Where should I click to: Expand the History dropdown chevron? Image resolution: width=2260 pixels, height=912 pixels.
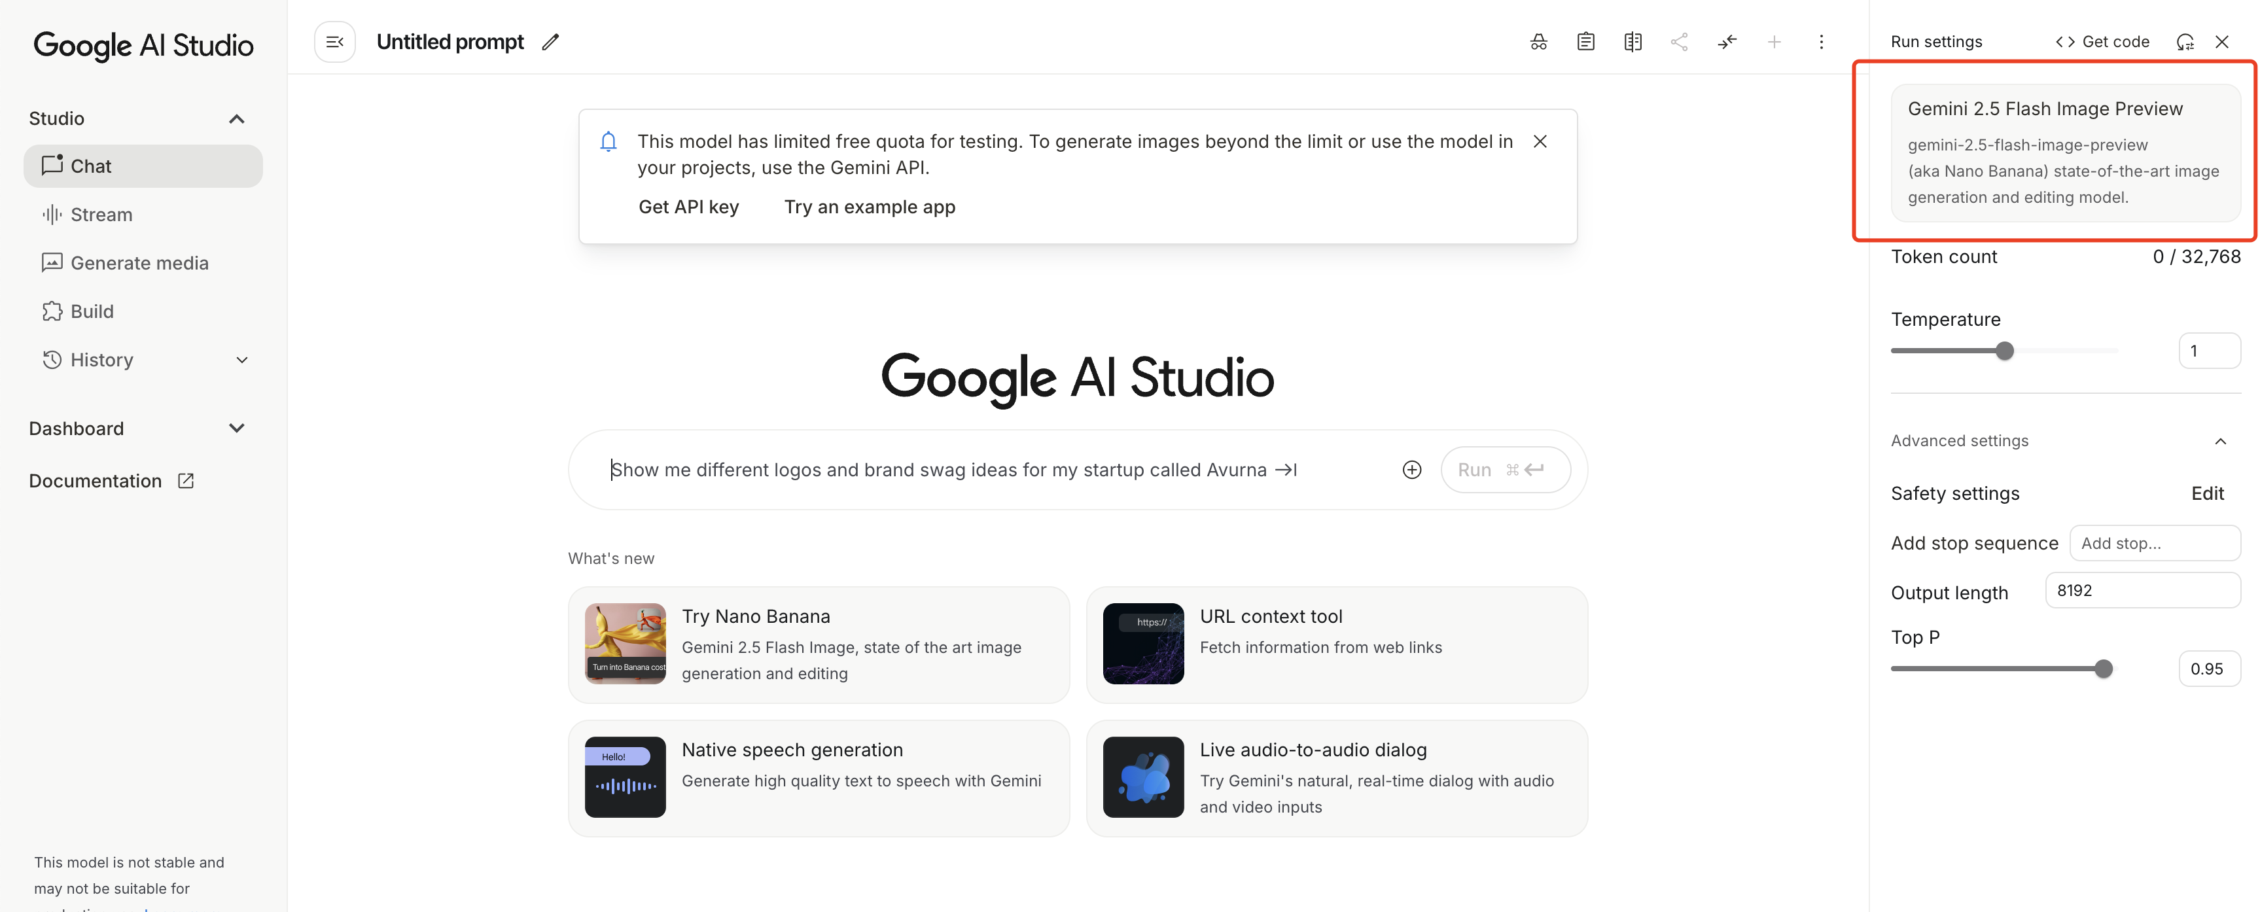(242, 360)
